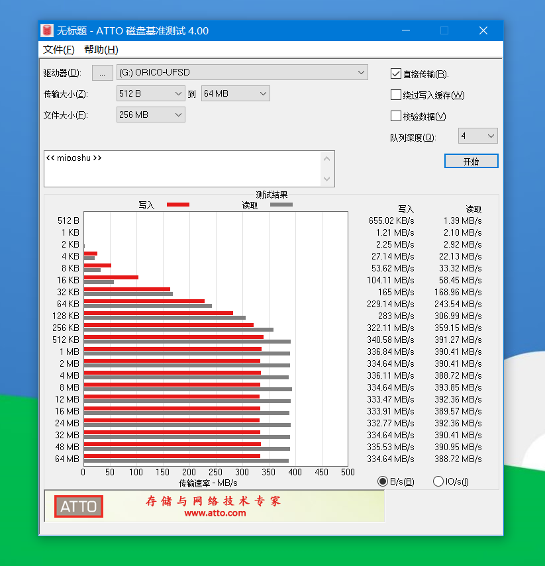
Task: Click the 512 KB row label
Action: pyautogui.click(x=66, y=340)
